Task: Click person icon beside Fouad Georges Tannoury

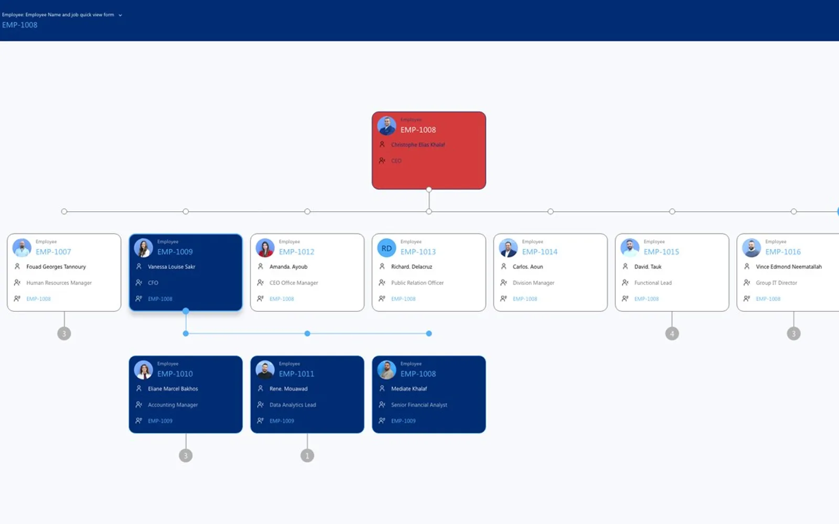Action: click(17, 267)
